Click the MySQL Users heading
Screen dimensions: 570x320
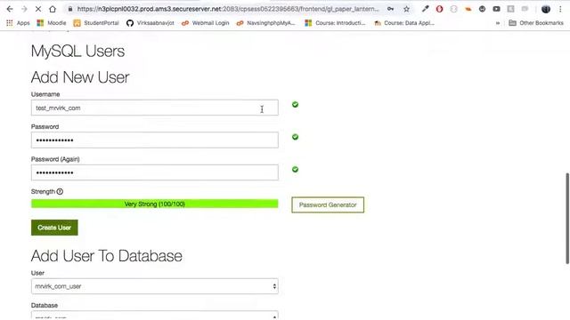pos(77,52)
